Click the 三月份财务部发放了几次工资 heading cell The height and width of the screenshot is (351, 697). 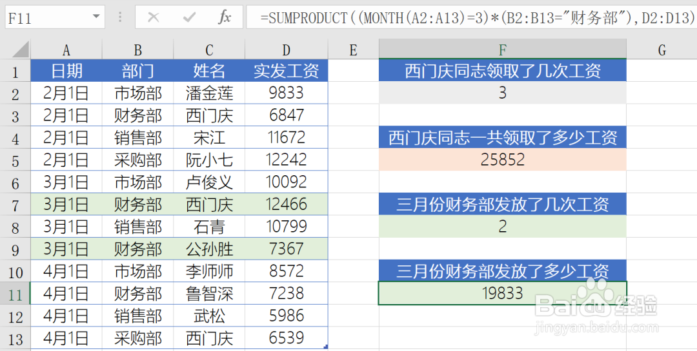503,205
